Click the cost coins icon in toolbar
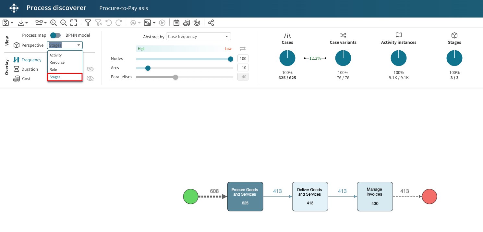Image resolution: width=483 pixels, height=232 pixels. point(187,23)
